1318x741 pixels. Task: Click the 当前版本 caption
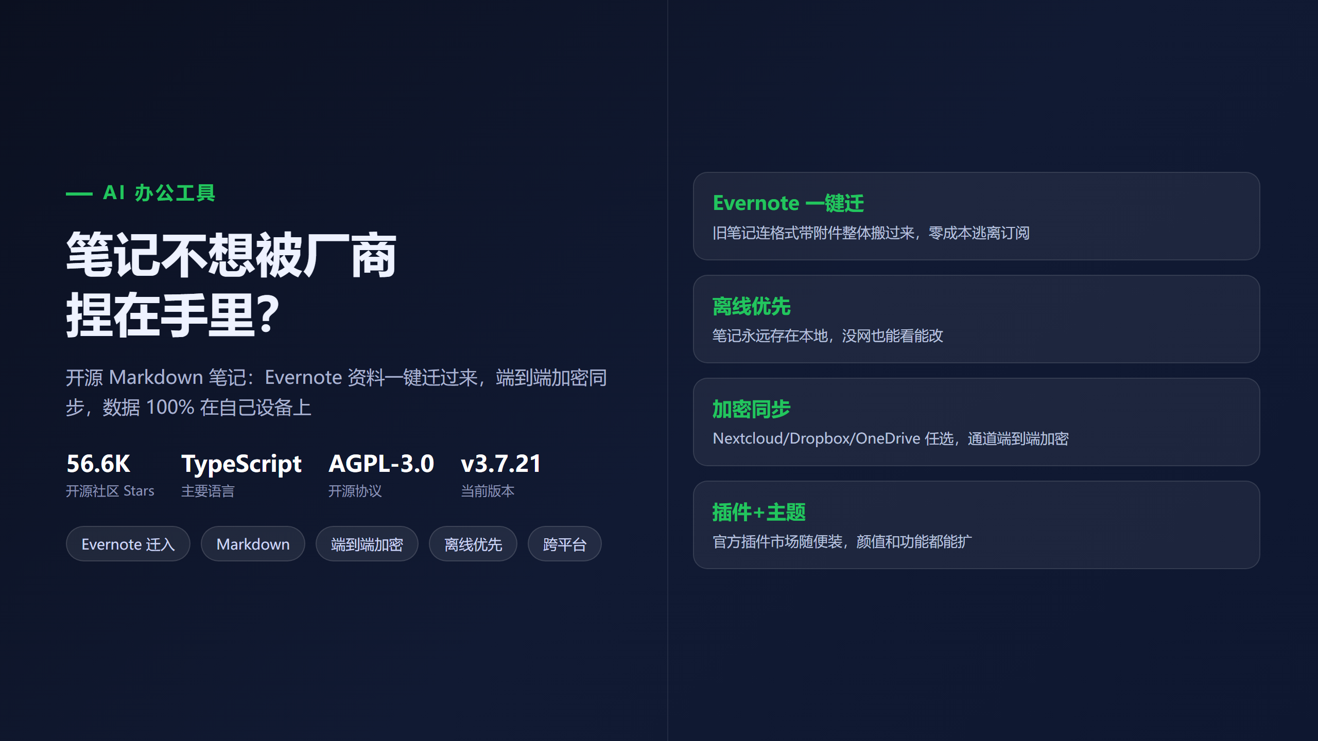[x=487, y=491]
